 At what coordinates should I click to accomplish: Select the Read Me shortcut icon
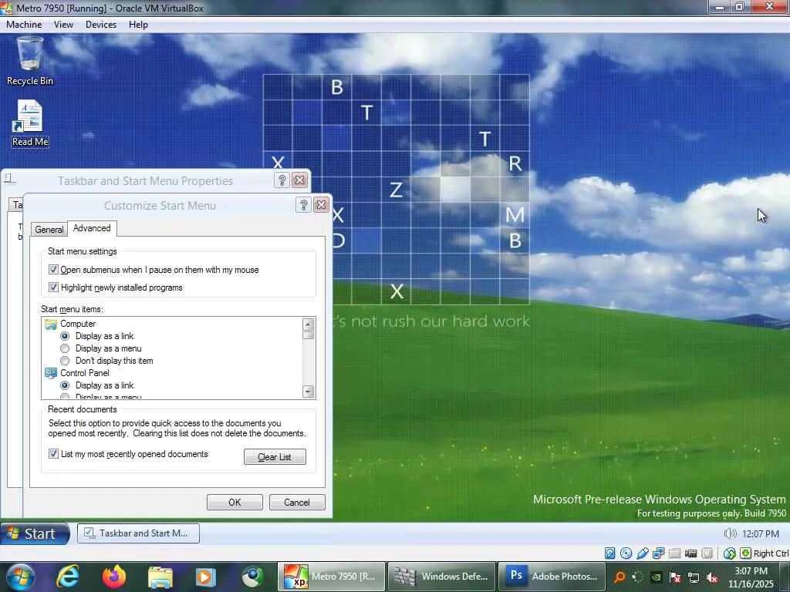tap(30, 123)
